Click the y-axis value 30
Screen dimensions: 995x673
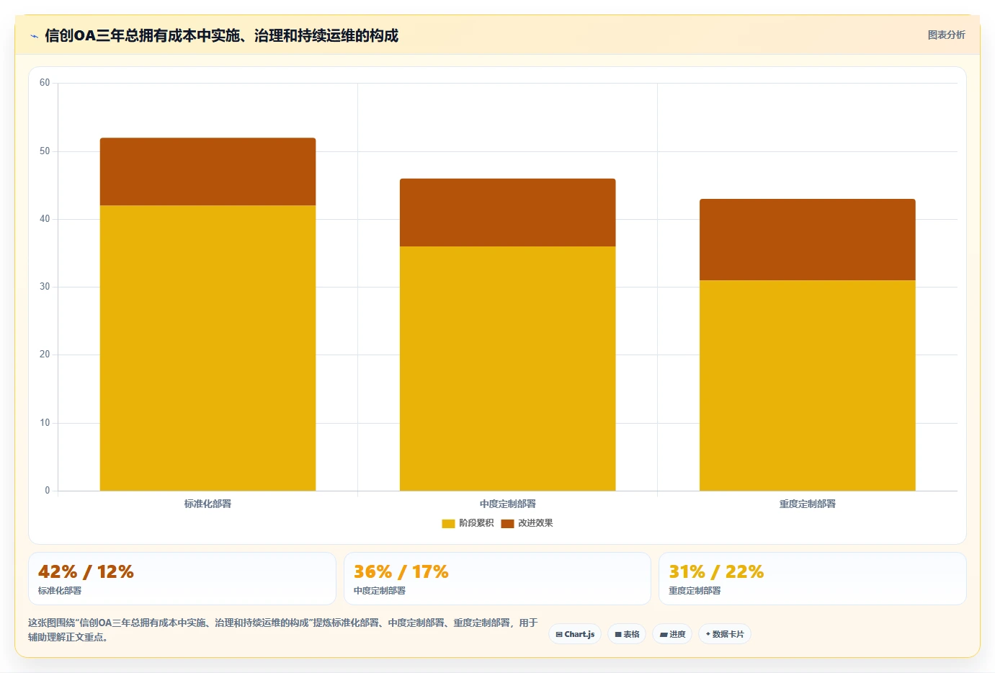click(x=45, y=287)
